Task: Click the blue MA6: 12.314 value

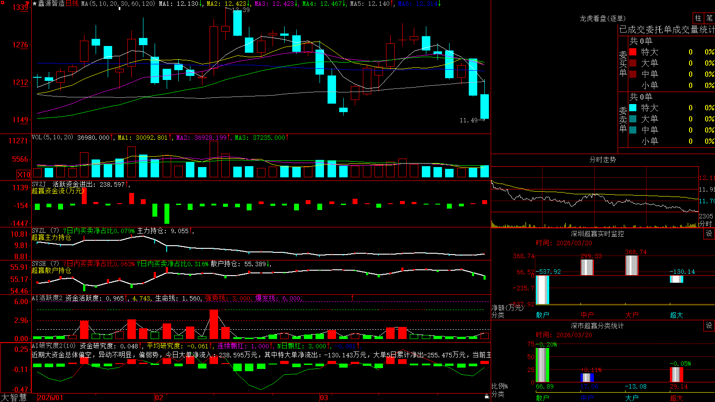Action: point(419,4)
